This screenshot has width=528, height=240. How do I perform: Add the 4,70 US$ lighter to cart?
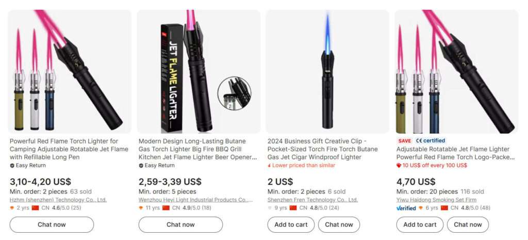pyautogui.click(x=420, y=225)
